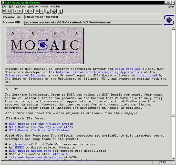Go forward with the right arrow button

point(20,11)
